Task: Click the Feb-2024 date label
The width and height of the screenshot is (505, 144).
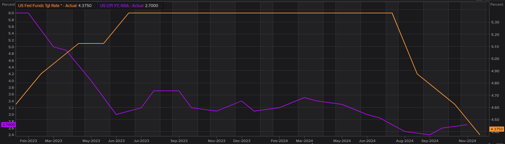Action: coord(279,141)
